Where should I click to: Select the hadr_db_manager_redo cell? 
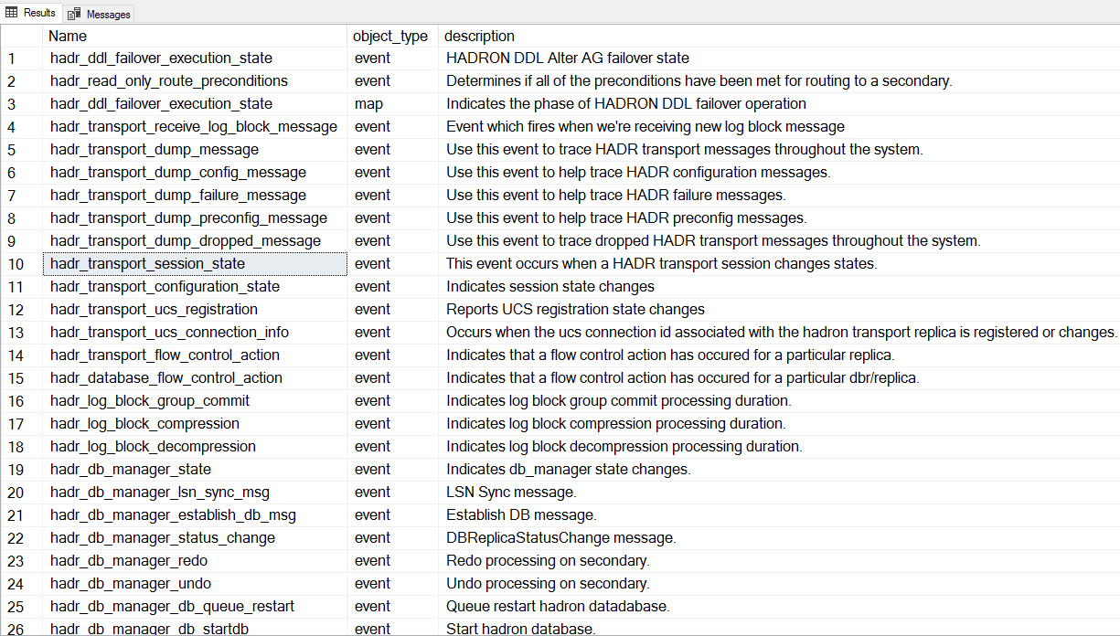(x=129, y=561)
